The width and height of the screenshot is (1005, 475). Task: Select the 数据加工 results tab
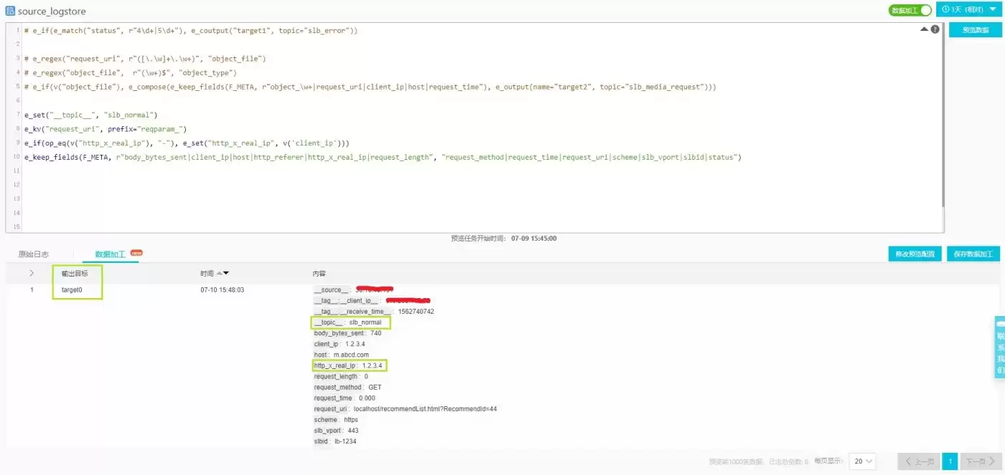tap(111, 254)
